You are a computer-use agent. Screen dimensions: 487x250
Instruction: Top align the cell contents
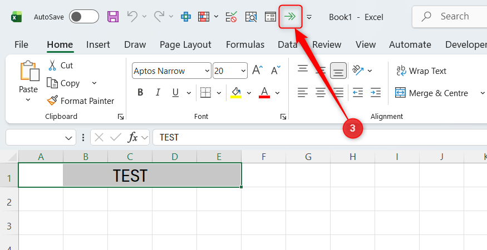point(303,68)
